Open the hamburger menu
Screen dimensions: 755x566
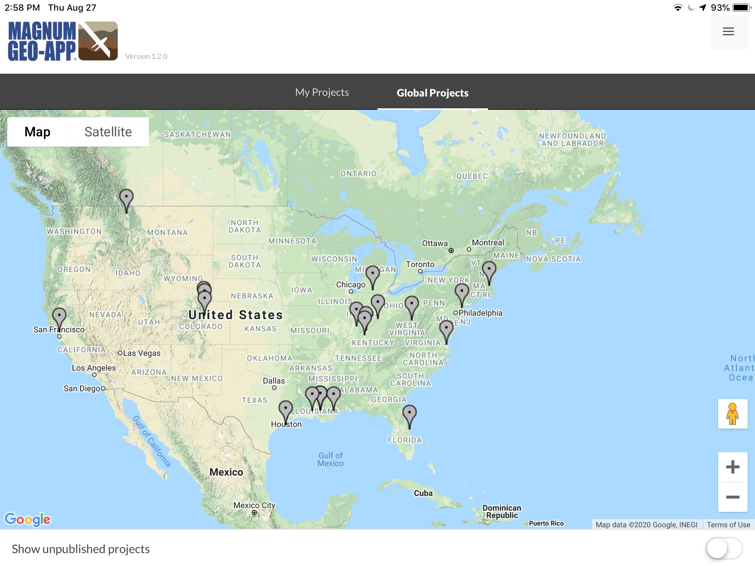tap(728, 32)
